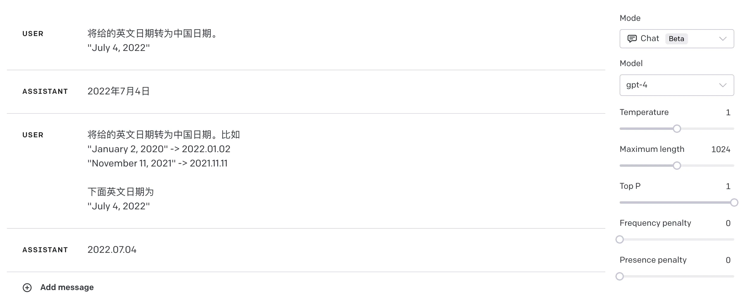Click the Temperature slider handle
Screen dimensions: 748x296
pos(677,129)
